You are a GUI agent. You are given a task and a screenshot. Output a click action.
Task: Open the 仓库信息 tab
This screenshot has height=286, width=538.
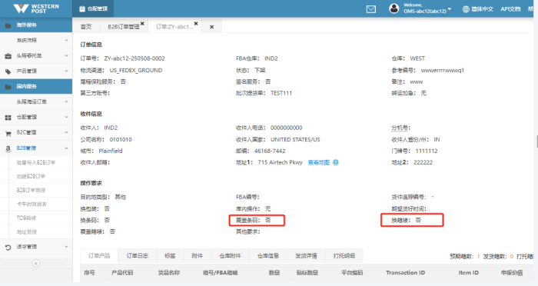pyautogui.click(x=268, y=256)
